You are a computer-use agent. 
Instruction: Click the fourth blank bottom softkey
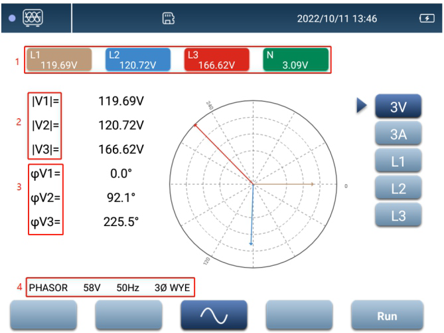click(299, 316)
